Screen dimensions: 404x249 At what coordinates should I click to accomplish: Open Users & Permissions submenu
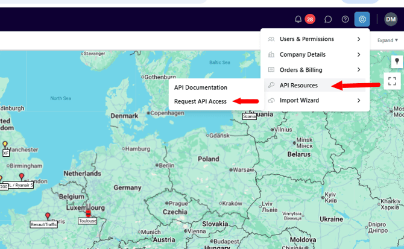(315, 39)
